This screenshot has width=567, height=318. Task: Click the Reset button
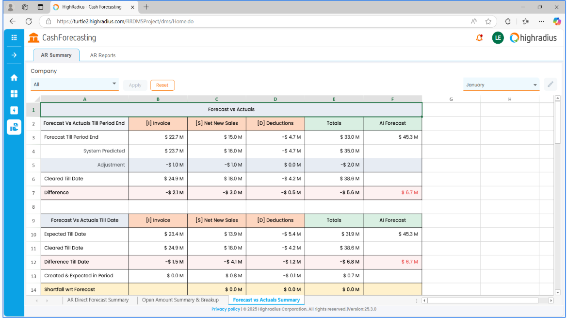click(x=162, y=85)
